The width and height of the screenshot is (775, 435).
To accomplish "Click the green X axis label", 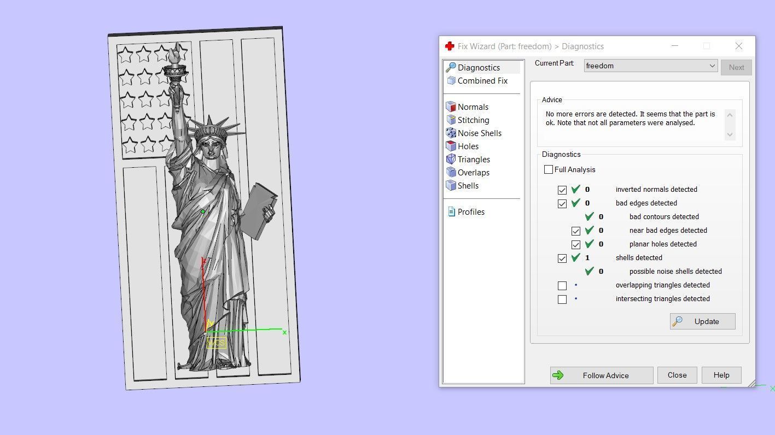I will 284,332.
